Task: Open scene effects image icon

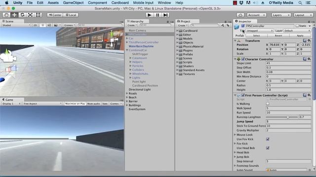Action: point(56,25)
